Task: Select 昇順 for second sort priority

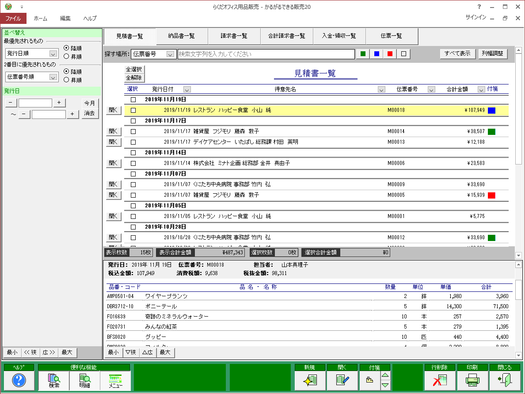Action: click(66, 80)
